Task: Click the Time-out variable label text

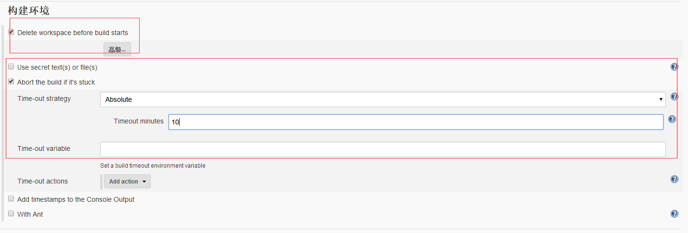Action: point(44,148)
